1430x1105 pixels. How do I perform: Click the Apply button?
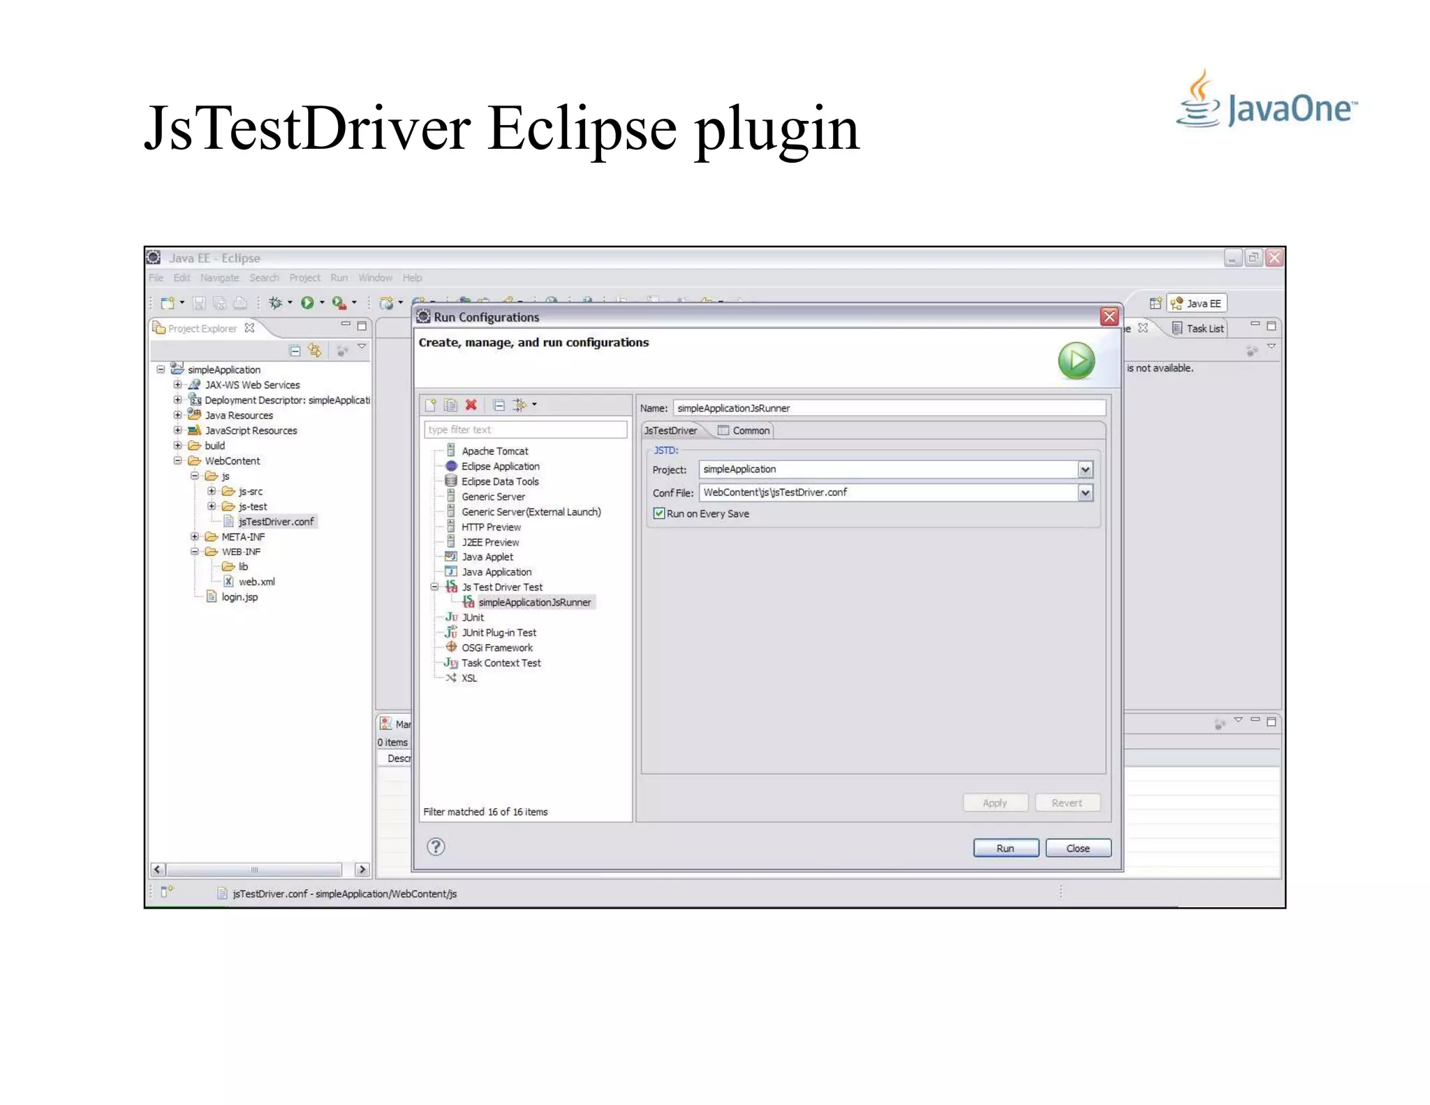coord(995,803)
